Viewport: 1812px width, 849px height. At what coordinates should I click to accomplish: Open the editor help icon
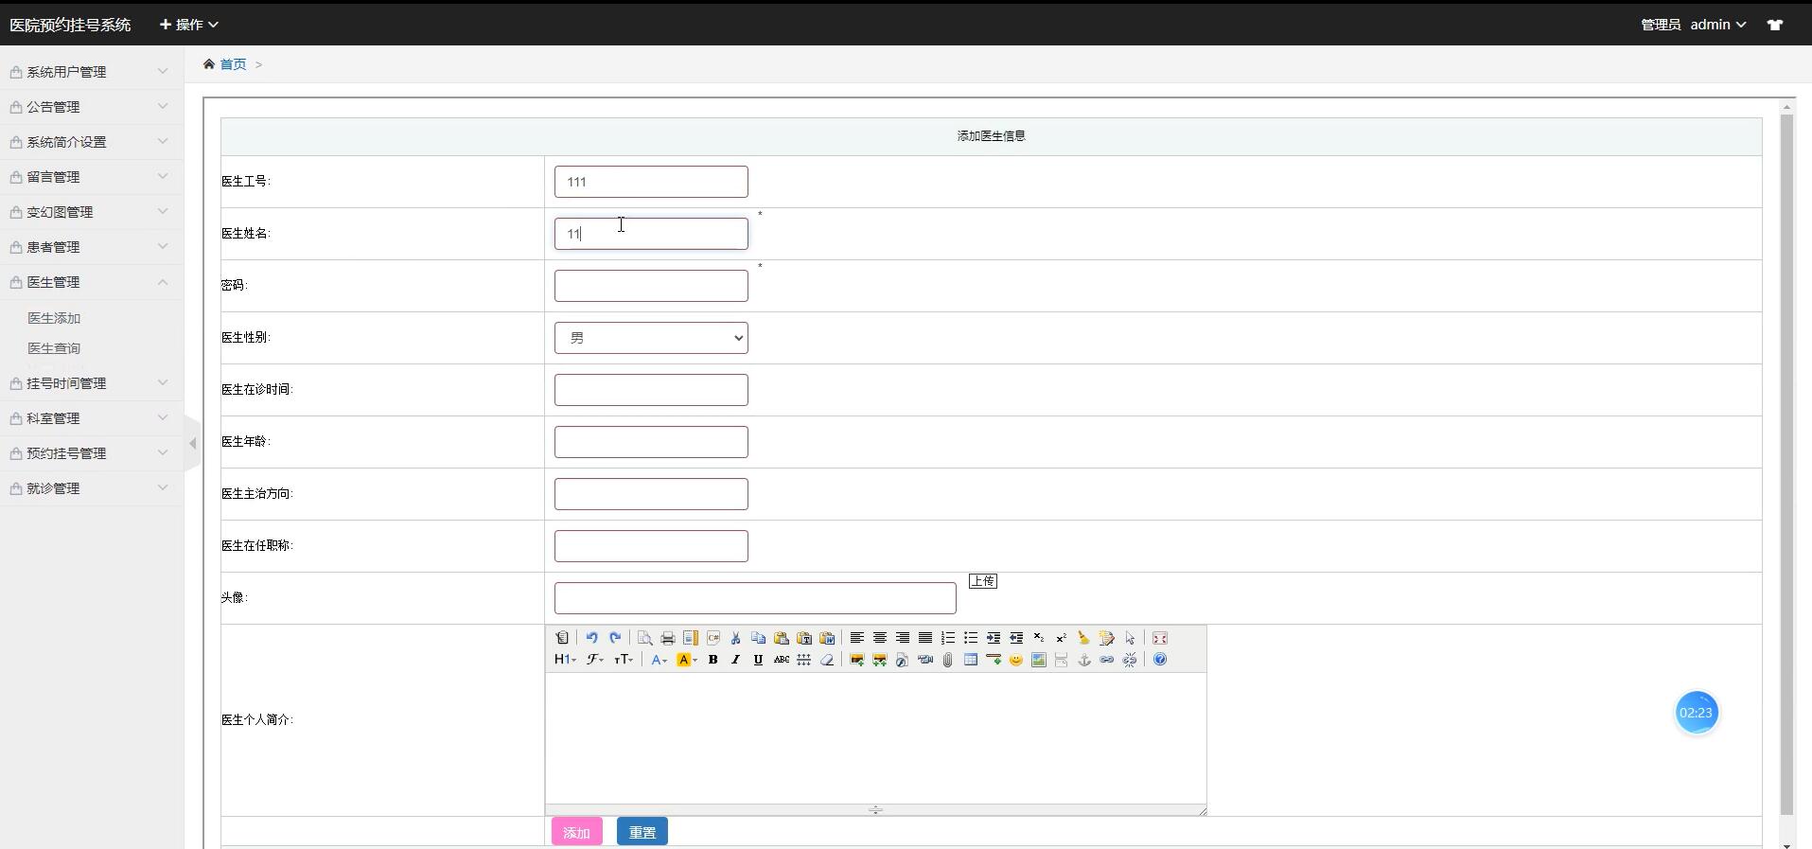point(1159,660)
